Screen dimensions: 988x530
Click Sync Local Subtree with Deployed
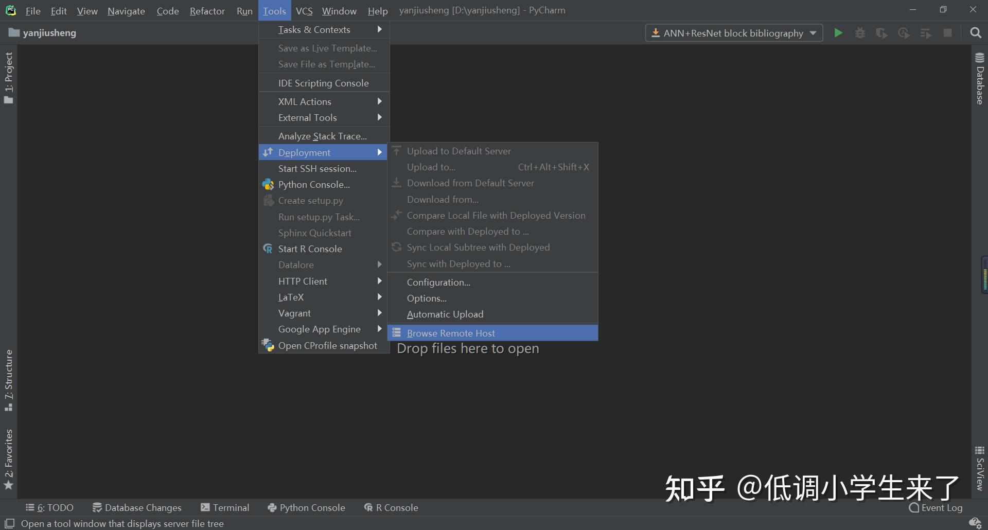(492, 247)
